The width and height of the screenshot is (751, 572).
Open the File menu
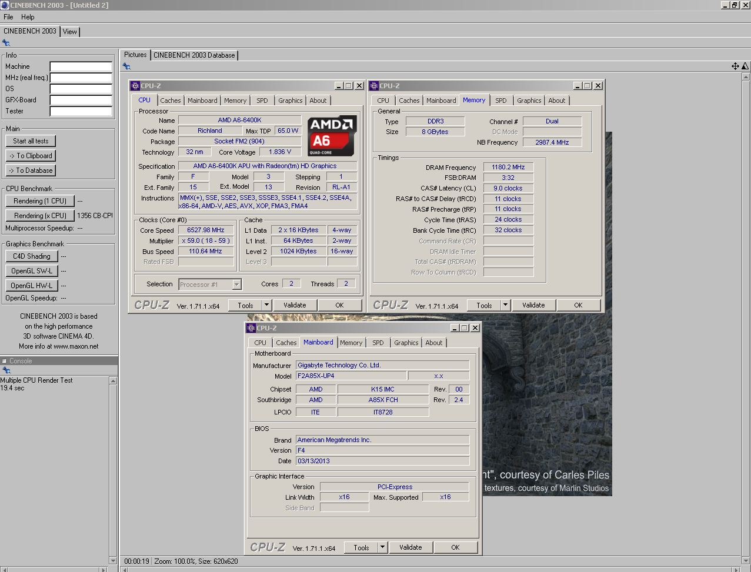8,17
